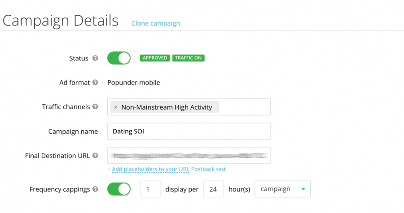Click the Postback test link
Screen dimensions: 404x213
click(208, 169)
